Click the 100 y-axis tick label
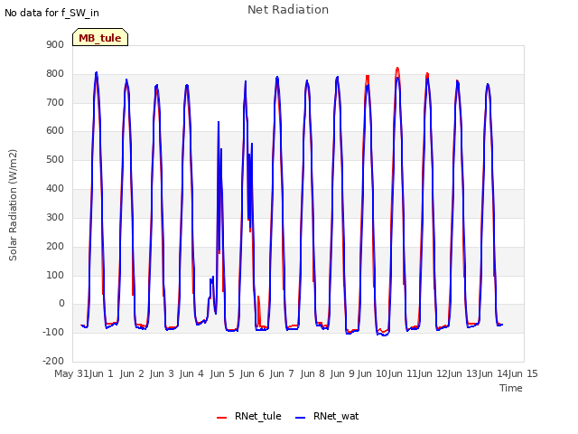Screen dimensions: 578x434 (55, 275)
